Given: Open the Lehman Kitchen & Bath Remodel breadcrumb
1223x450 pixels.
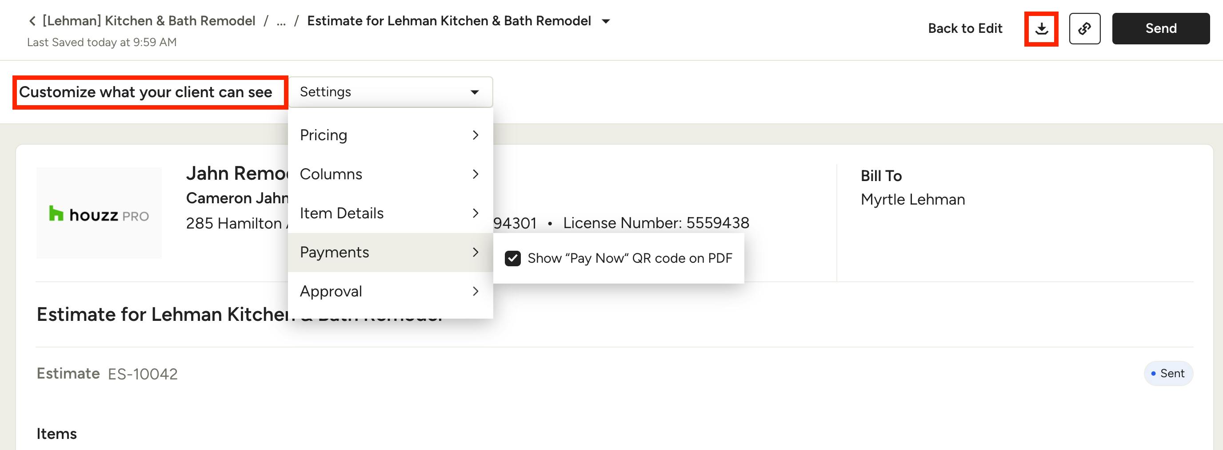Looking at the screenshot, I should 149,21.
